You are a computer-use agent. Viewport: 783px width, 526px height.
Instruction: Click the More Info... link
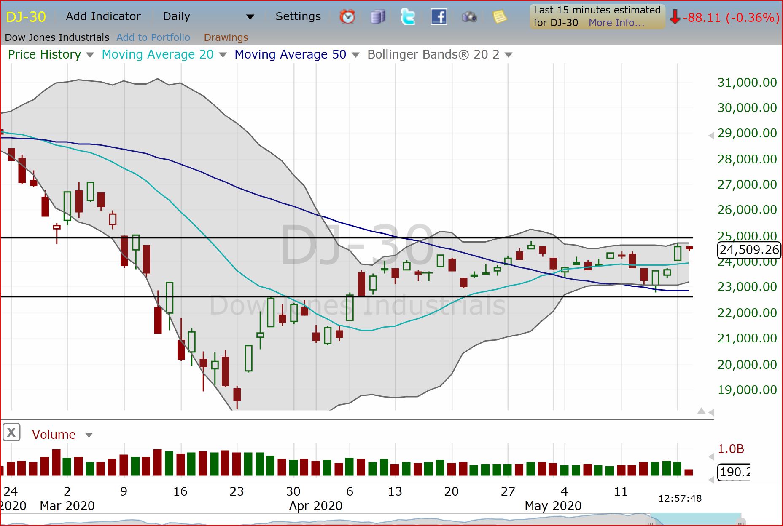(616, 23)
